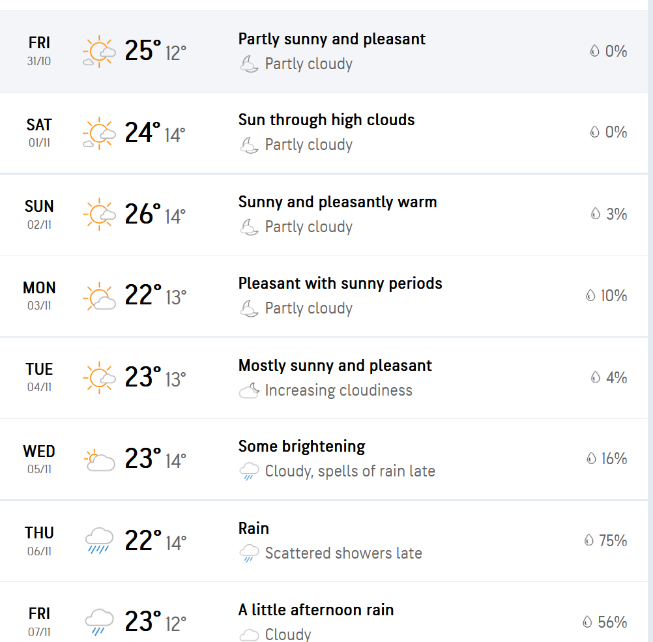Click "Sun through high clouds" description
653x642 pixels.
326,120
